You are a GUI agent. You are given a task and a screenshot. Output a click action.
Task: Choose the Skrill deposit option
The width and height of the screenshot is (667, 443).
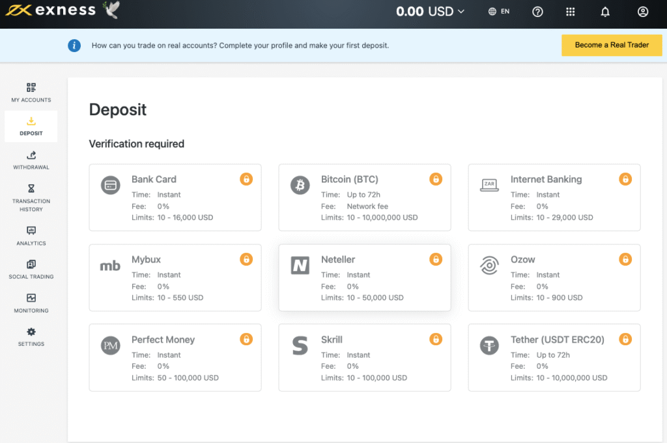364,358
